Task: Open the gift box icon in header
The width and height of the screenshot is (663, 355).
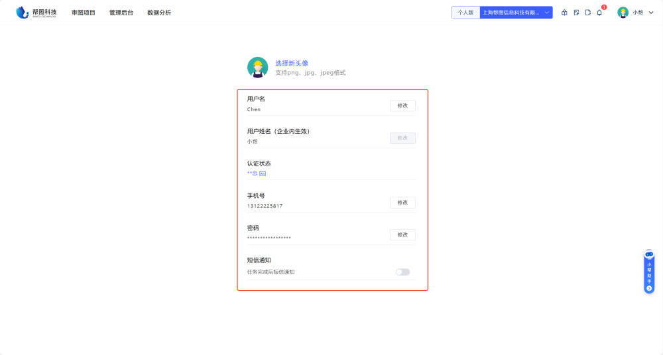Action: coord(564,13)
